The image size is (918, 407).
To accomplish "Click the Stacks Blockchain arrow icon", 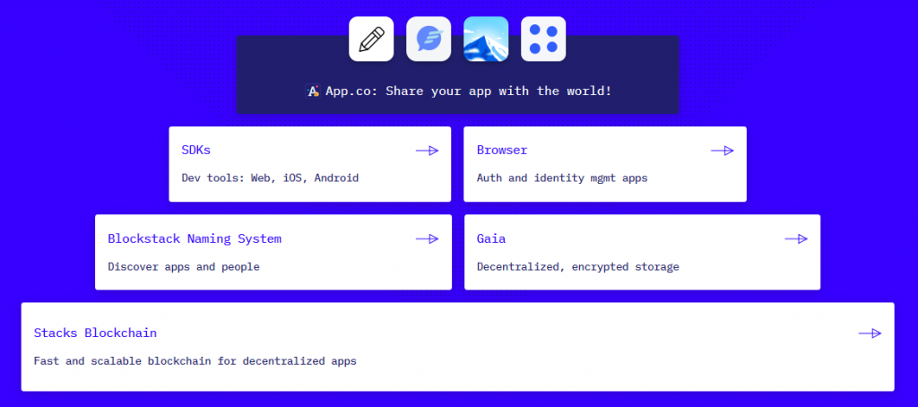I will pos(870,333).
